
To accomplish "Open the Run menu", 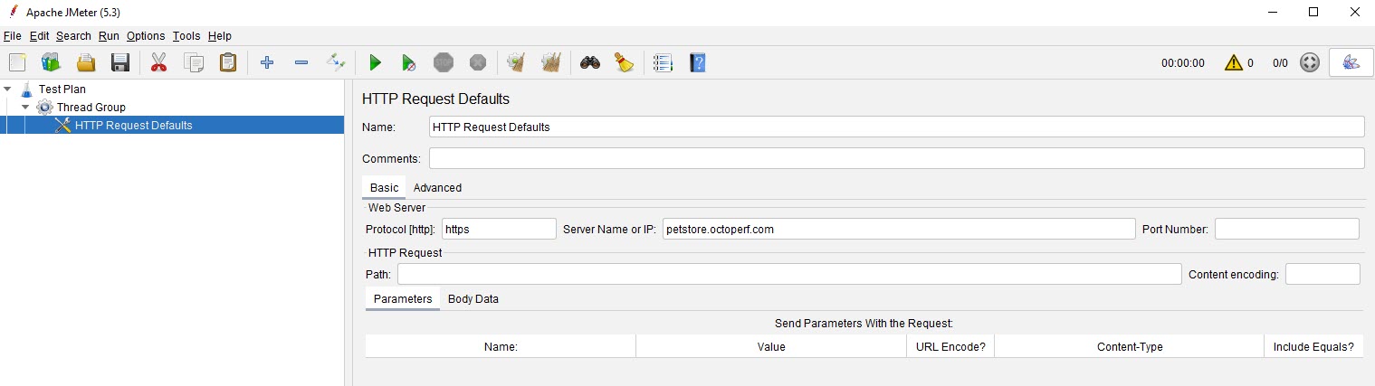I will point(109,36).
